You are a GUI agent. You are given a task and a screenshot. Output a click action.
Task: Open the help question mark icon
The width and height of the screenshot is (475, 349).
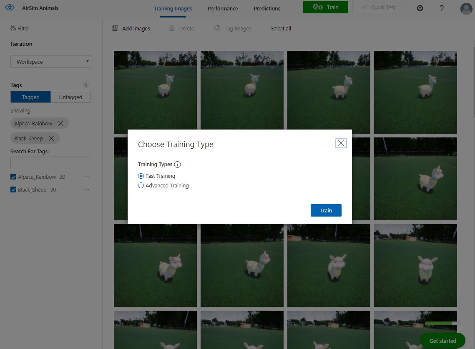(442, 8)
